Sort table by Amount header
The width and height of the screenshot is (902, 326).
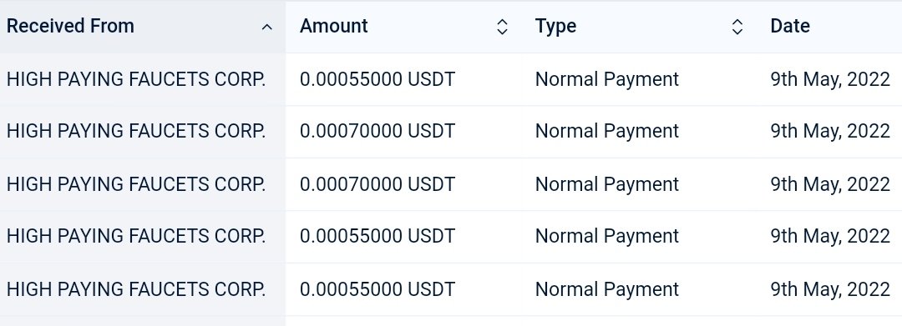click(333, 26)
